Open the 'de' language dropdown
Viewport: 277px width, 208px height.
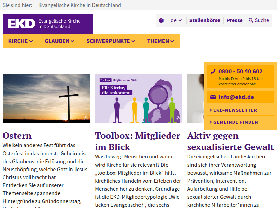point(176,20)
